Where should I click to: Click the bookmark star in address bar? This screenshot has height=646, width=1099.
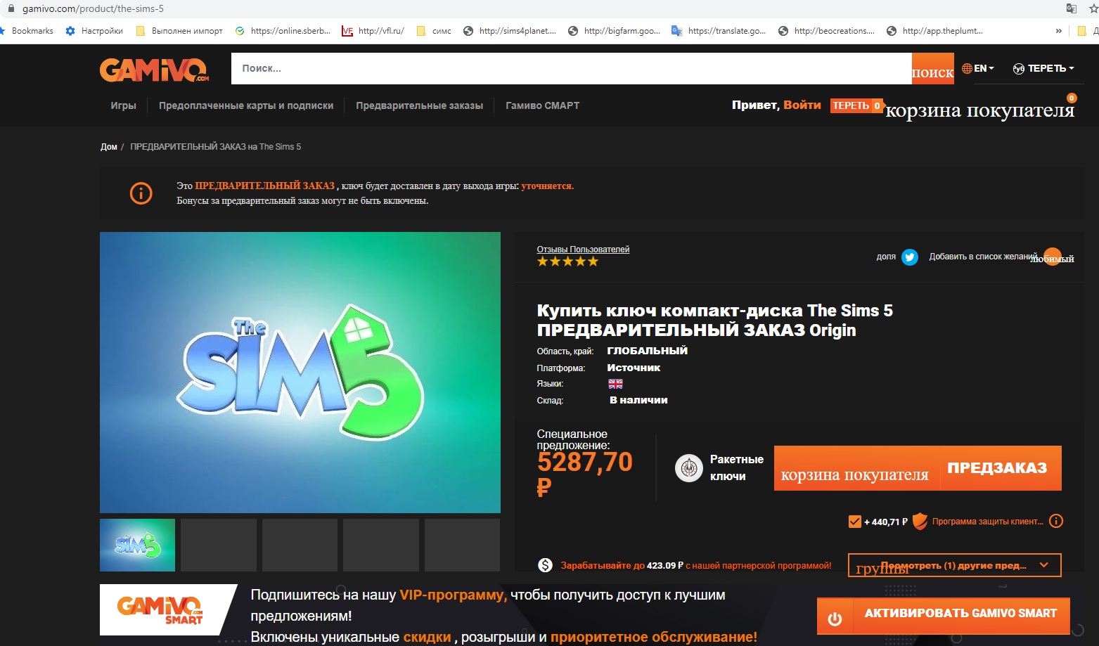pyautogui.click(x=1093, y=8)
